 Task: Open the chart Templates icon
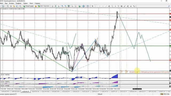coord(88,6)
